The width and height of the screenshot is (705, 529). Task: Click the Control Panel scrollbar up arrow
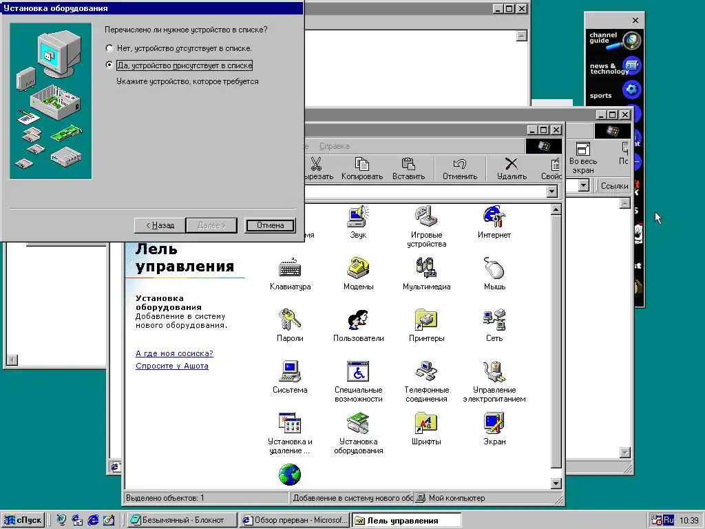(556, 209)
